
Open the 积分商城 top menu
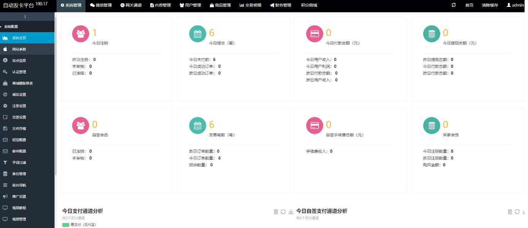point(309,6)
